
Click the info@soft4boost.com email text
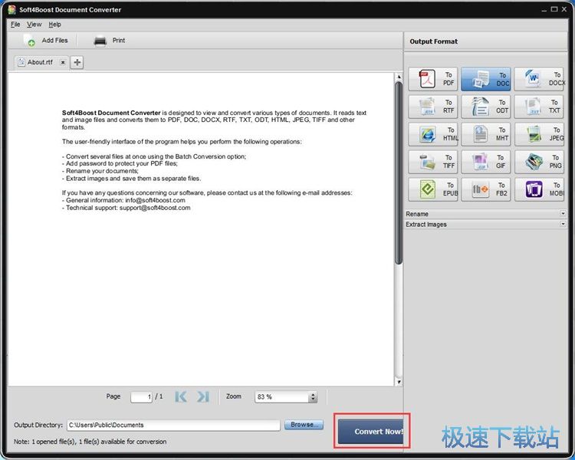[x=155, y=200]
